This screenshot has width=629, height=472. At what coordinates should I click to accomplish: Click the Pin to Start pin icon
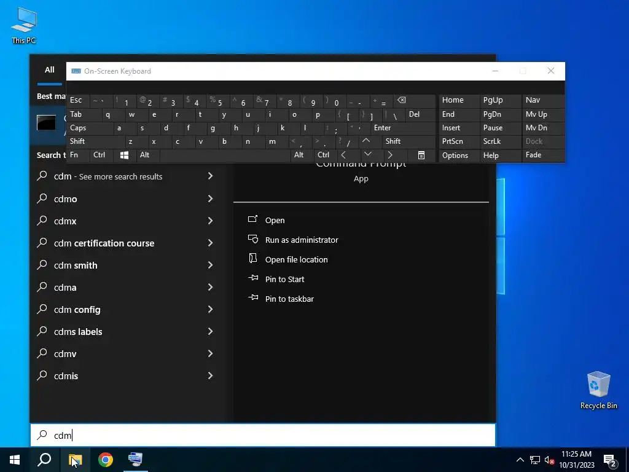[x=253, y=278]
